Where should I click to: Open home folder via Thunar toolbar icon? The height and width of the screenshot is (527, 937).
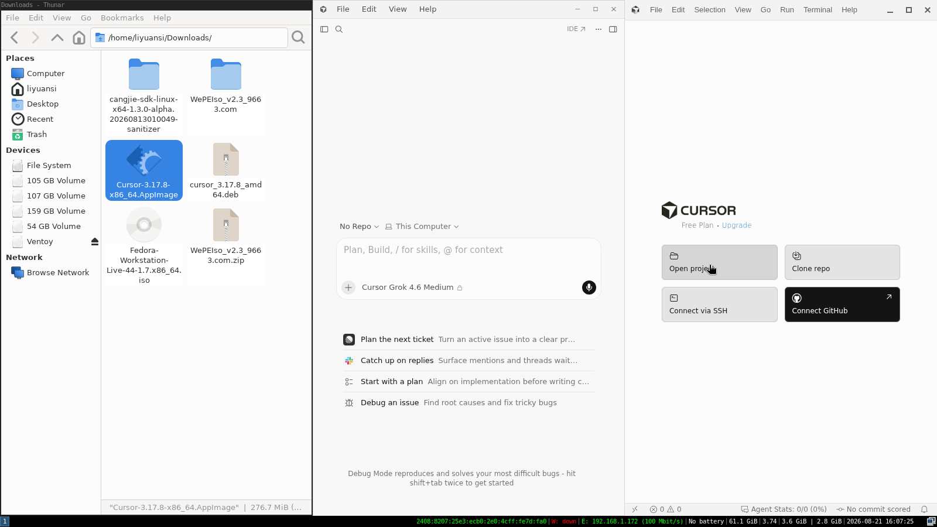[x=79, y=37]
